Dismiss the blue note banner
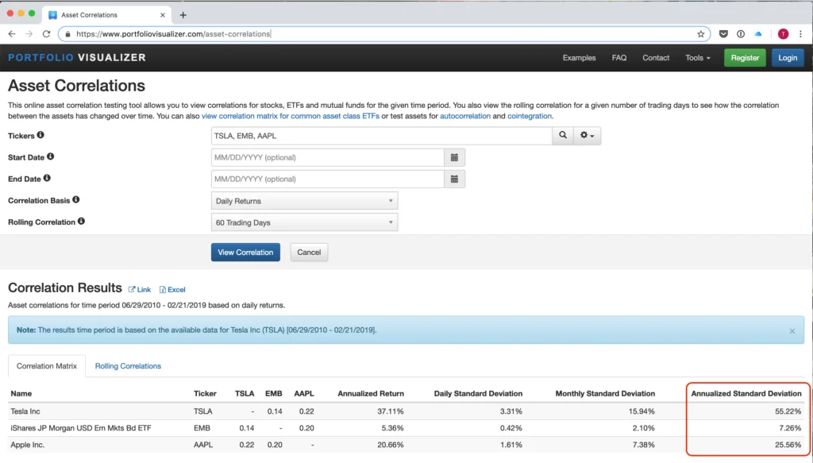 [792, 331]
